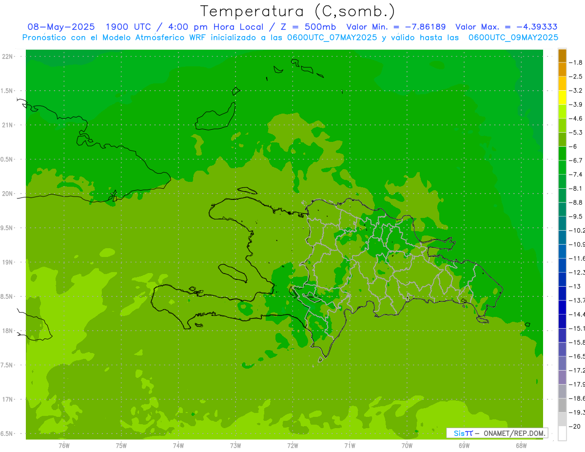Select the gray swatch between -18.6 and -19.3

pos(562,405)
